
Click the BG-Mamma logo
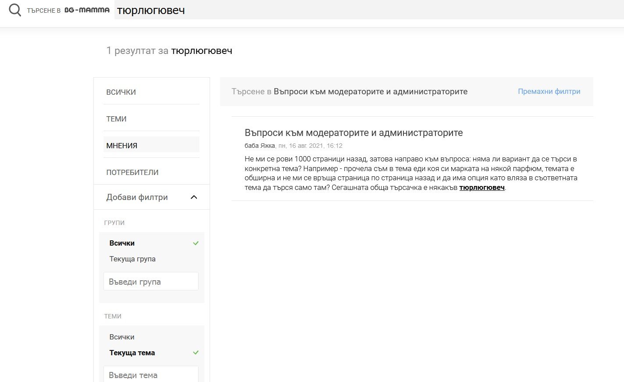click(x=87, y=10)
